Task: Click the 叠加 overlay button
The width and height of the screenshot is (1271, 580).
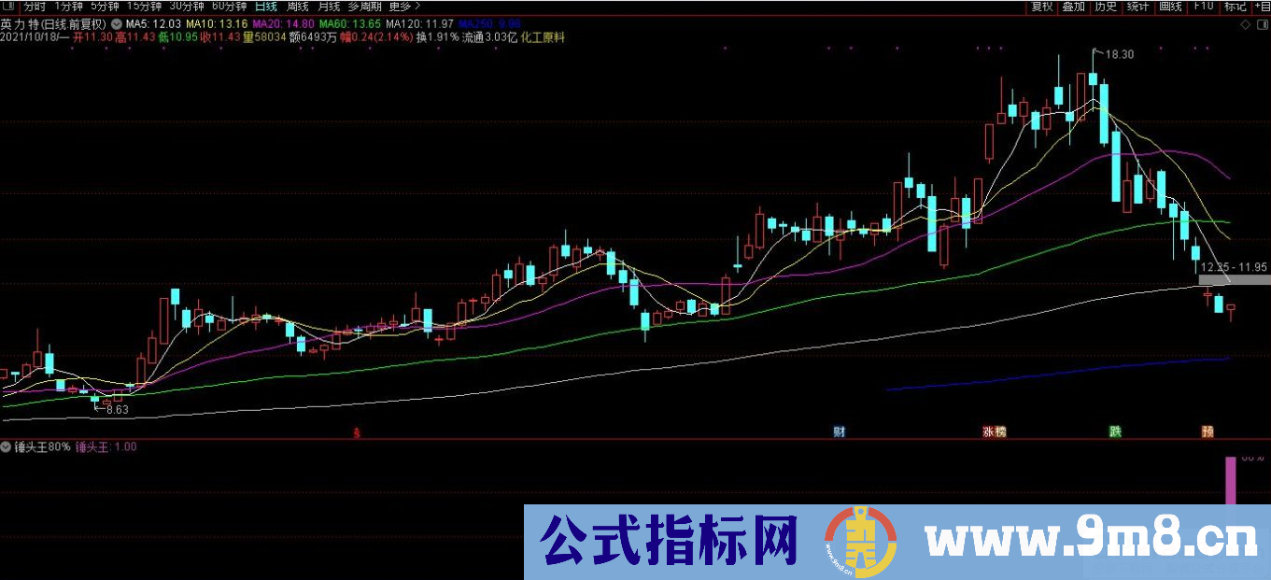Action: tap(1074, 7)
